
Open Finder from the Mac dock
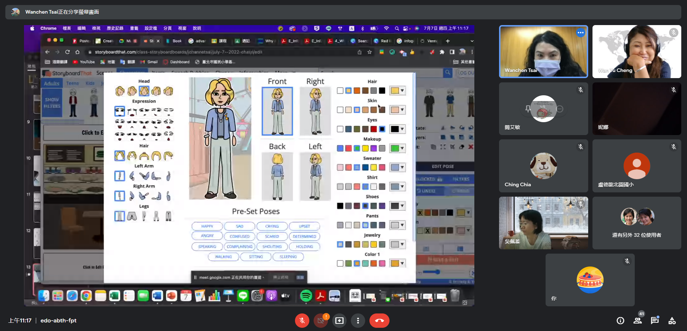[44, 296]
